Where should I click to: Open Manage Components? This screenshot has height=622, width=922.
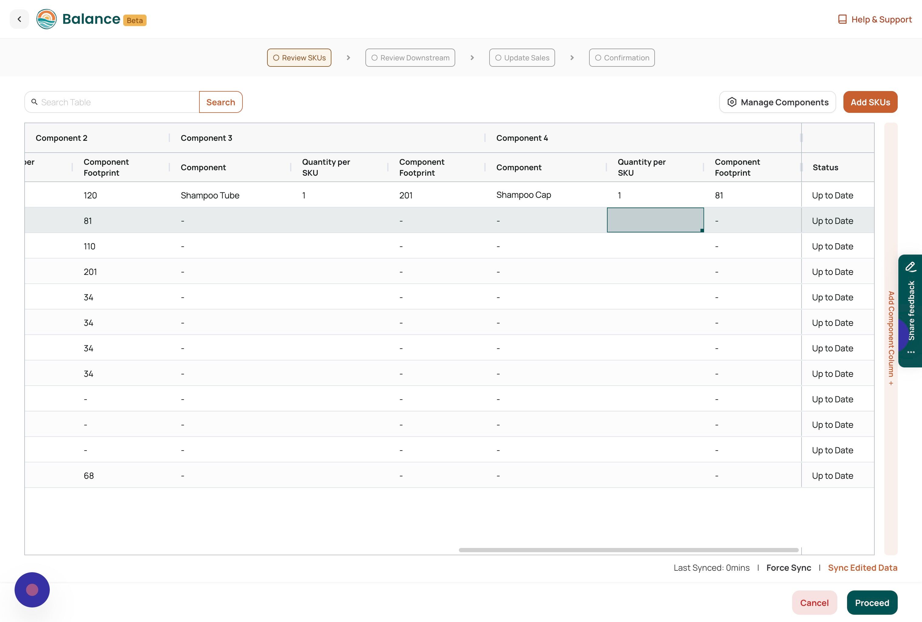(x=778, y=102)
